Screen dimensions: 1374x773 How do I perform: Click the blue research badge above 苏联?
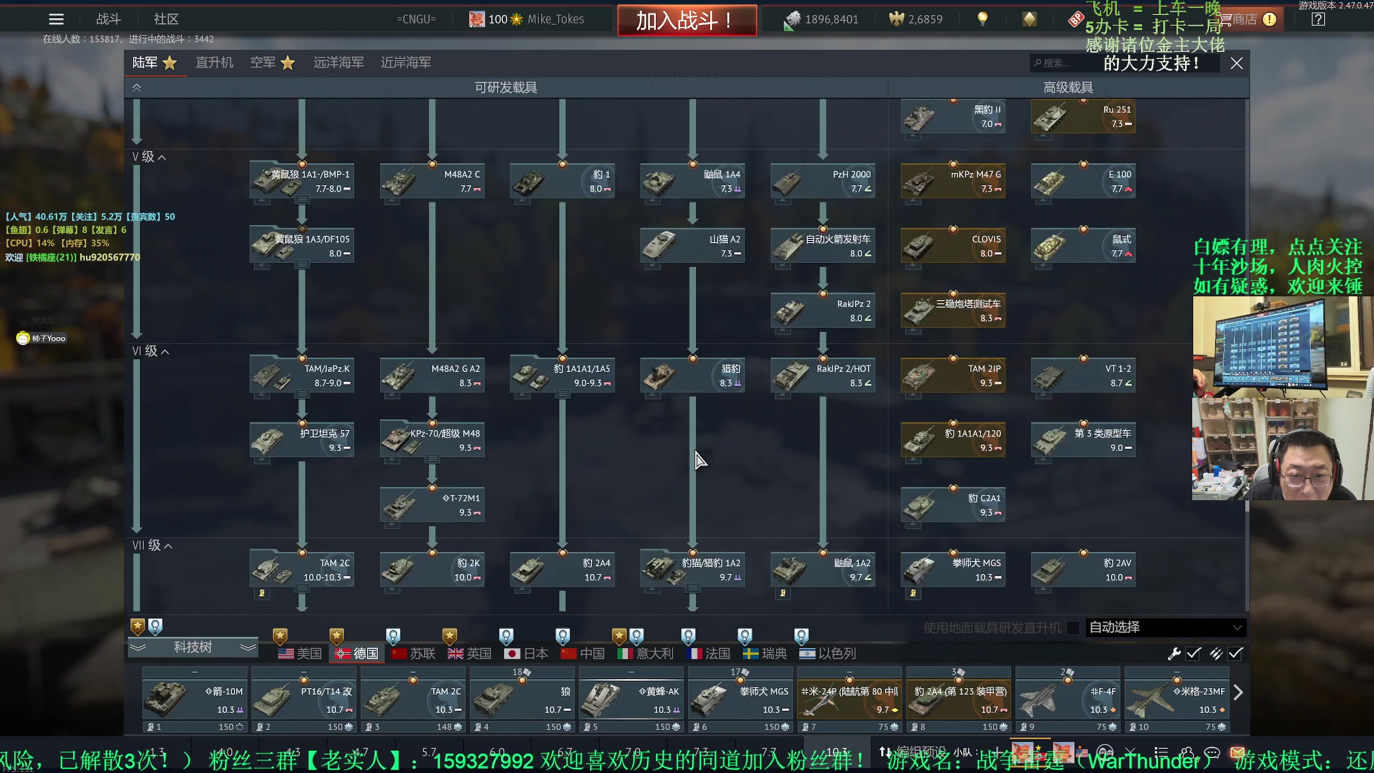coord(393,636)
